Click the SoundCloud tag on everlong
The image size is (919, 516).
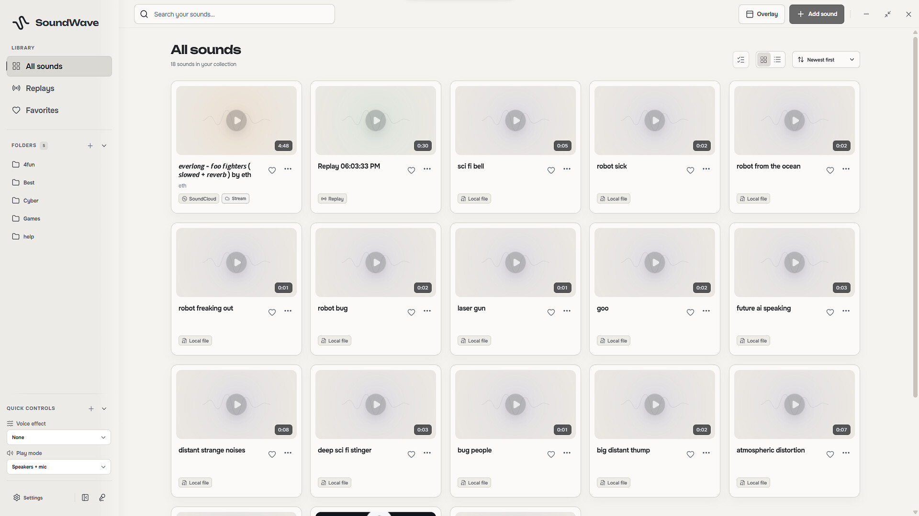pyautogui.click(x=199, y=199)
